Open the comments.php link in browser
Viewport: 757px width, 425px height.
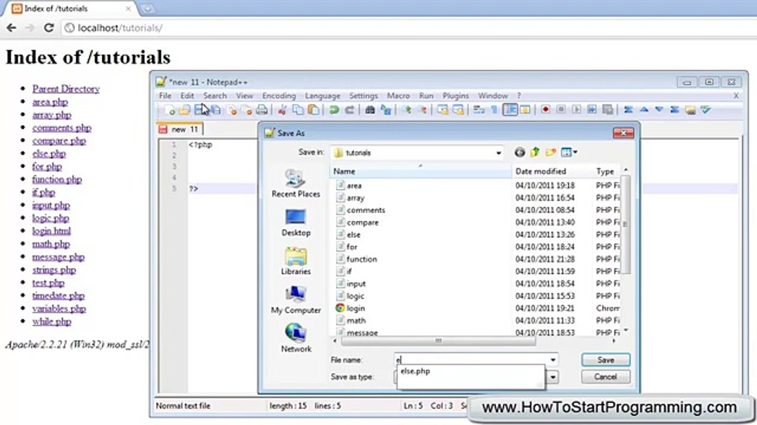62,127
